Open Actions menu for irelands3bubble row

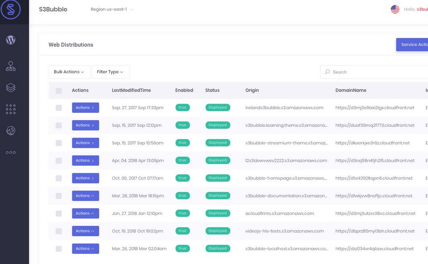pos(85,108)
